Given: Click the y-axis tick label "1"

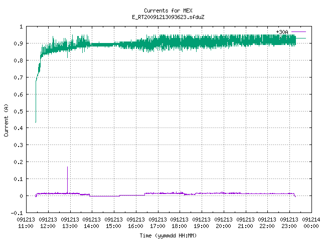Looking at the screenshot, I should [21, 26].
